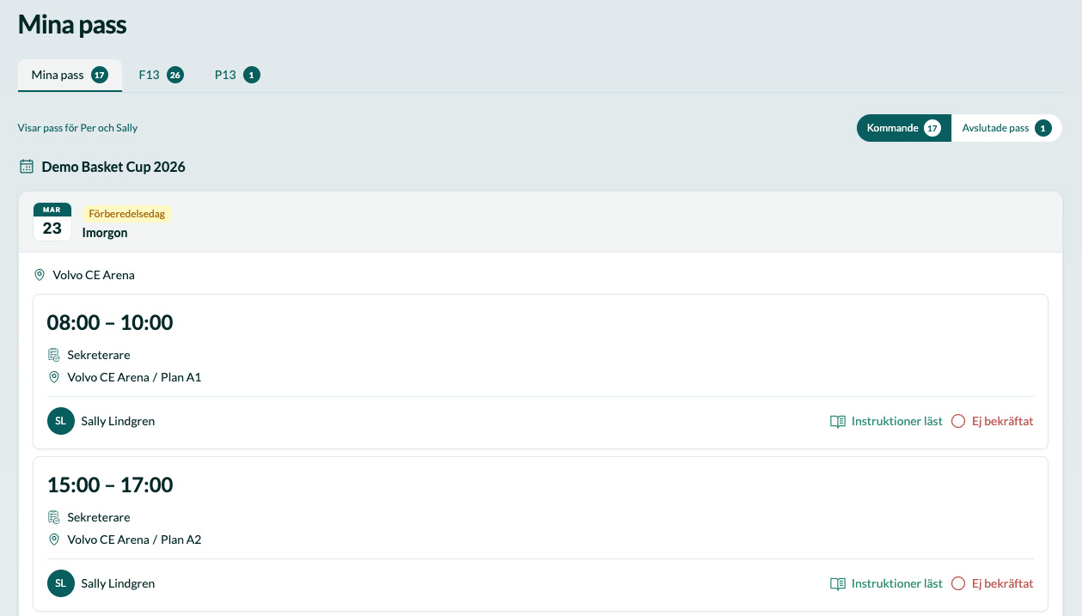1082x616 pixels.
Task: Toggle the unconfirmed circle for the 08:00 shift
Action: 958,422
